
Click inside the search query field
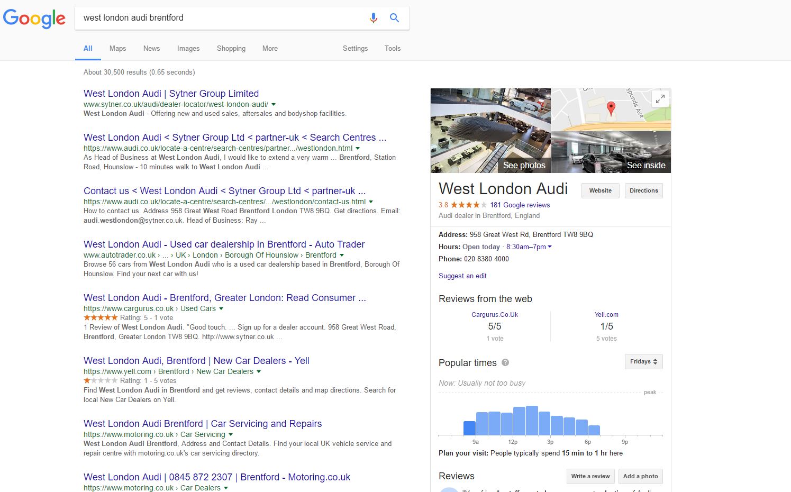[x=222, y=18]
